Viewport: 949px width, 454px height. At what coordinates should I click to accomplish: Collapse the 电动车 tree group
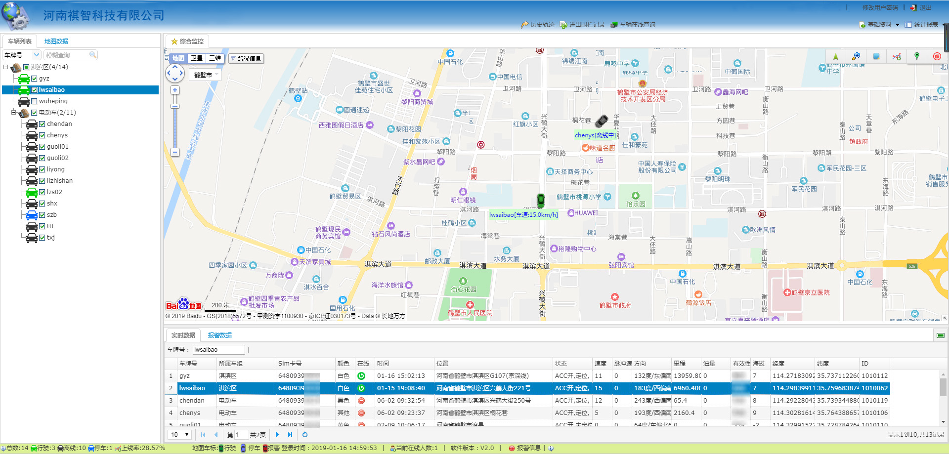point(14,113)
